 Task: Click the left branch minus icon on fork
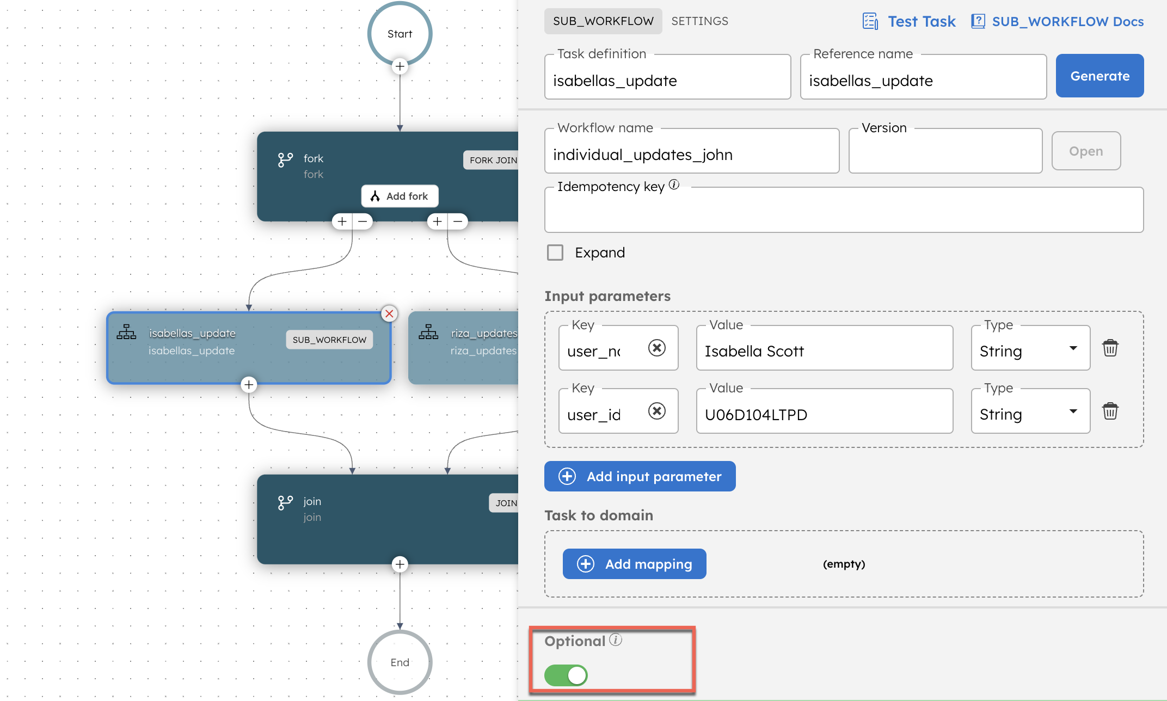(363, 222)
